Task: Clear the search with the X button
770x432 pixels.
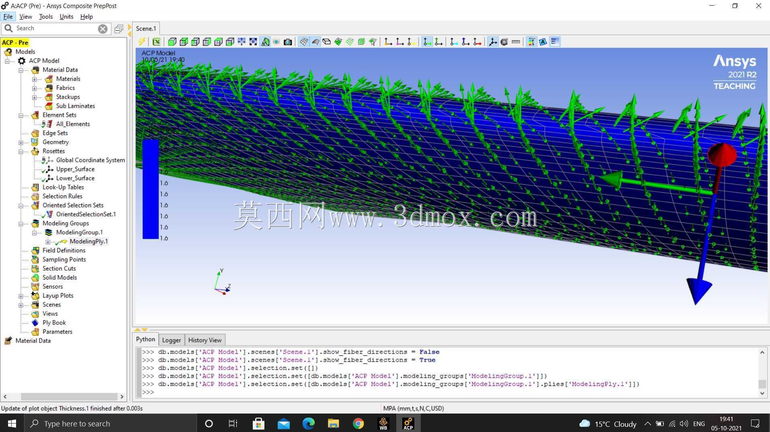Action: (x=103, y=29)
